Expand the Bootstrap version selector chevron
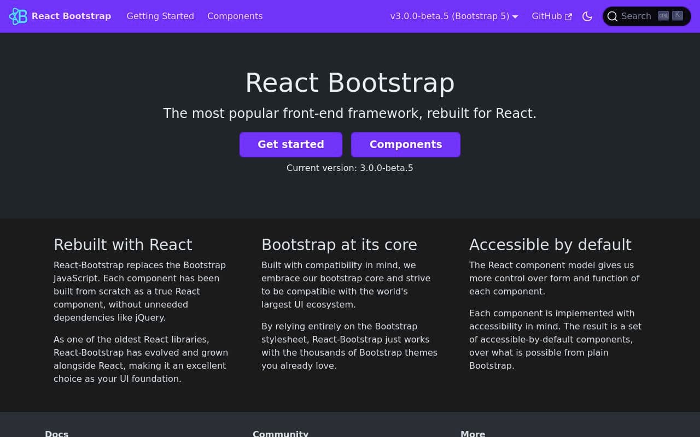Image resolution: width=700 pixels, height=437 pixels. pos(515,16)
